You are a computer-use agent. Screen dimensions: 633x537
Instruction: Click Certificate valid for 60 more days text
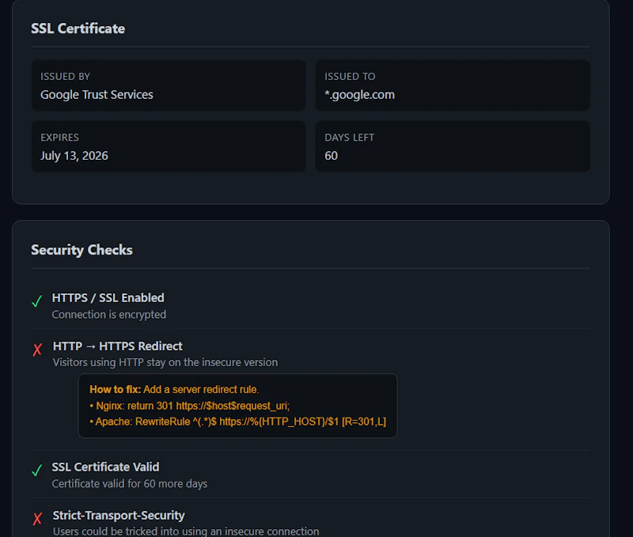pos(130,484)
